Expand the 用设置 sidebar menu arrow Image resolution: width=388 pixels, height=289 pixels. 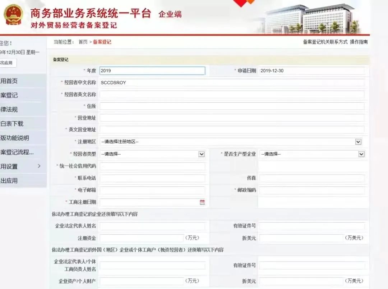click(39, 166)
